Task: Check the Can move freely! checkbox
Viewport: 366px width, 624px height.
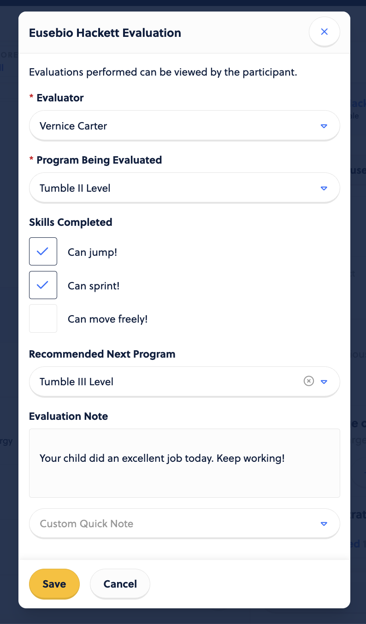Action: tap(43, 318)
